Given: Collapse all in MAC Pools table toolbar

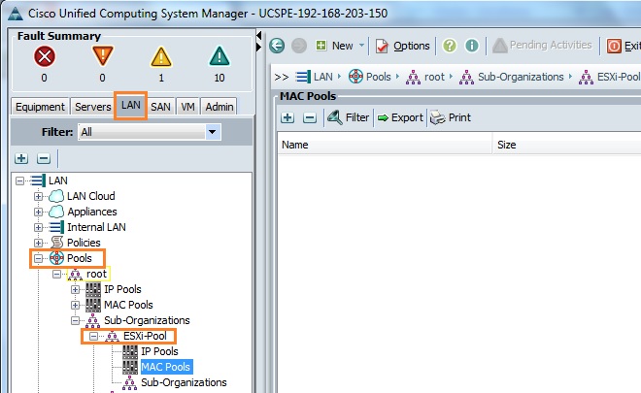Looking at the screenshot, I should click(310, 117).
